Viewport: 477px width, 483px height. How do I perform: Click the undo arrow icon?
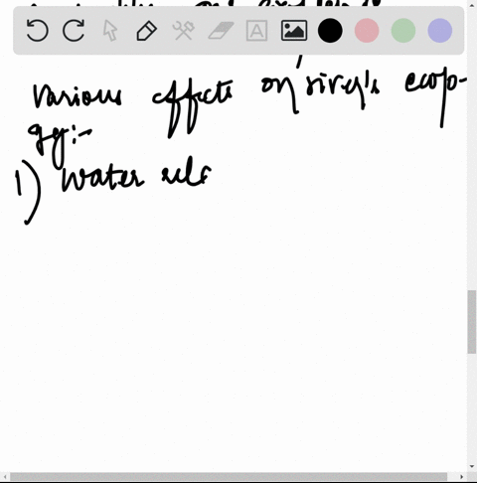coord(37,31)
